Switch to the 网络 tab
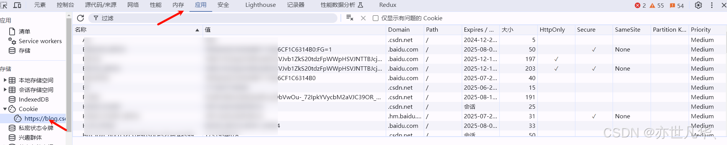The height and width of the screenshot is (145, 727). (x=133, y=5)
